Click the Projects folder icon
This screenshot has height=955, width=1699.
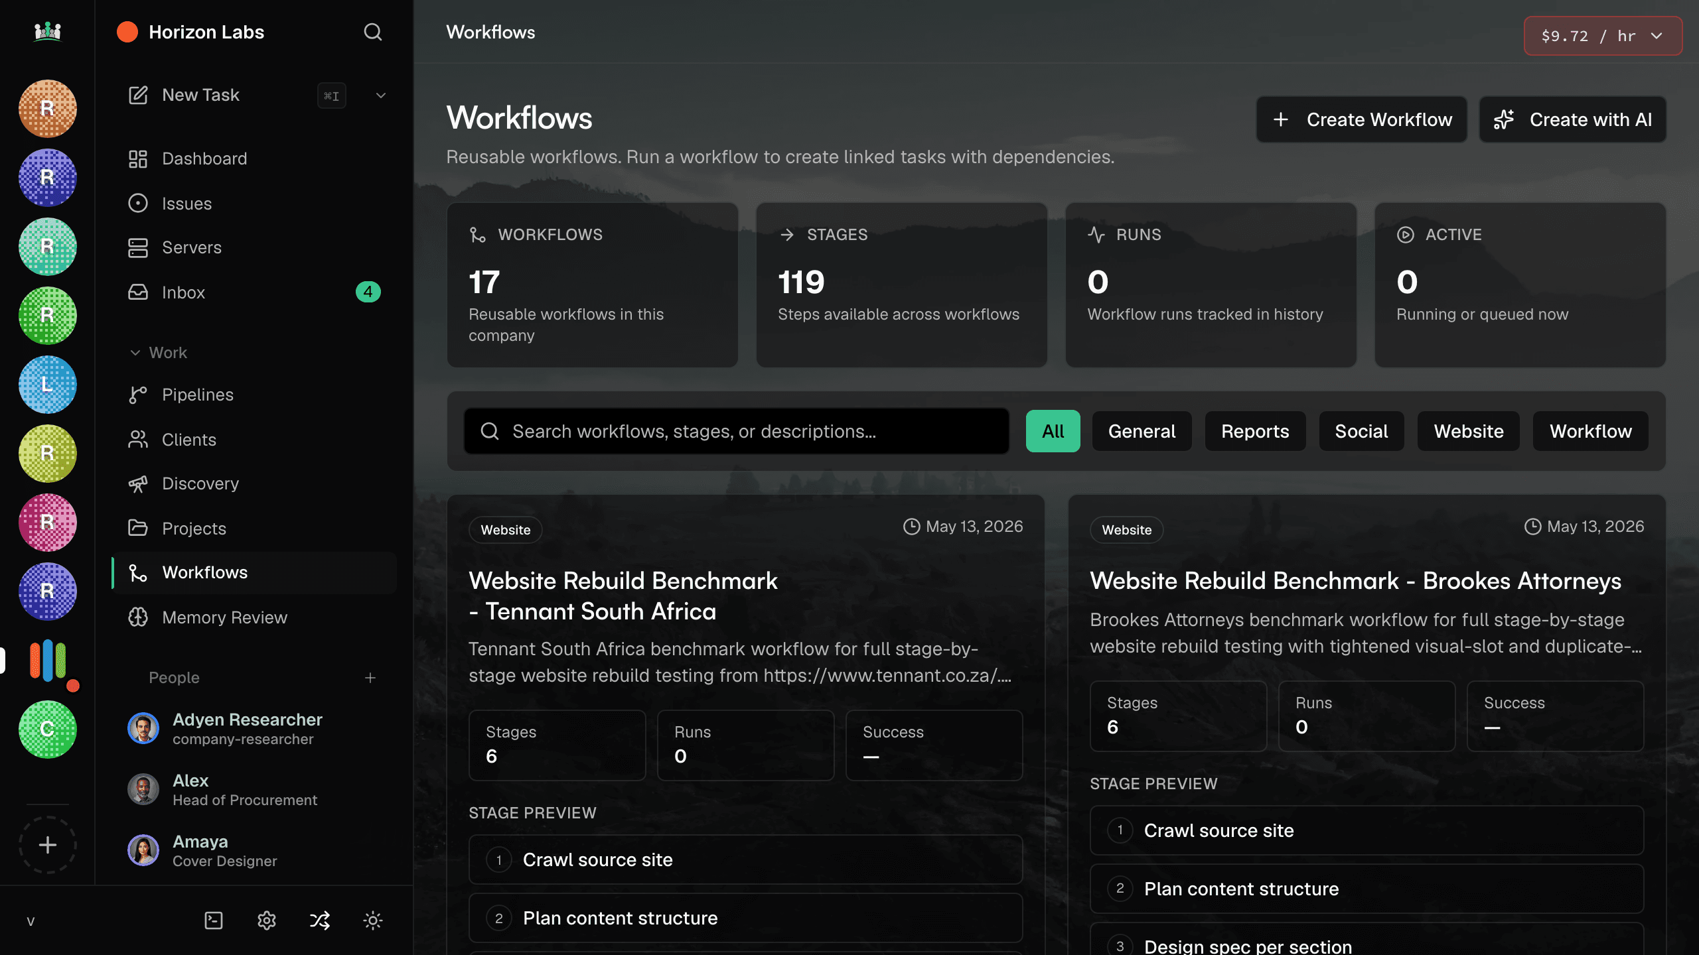point(138,528)
